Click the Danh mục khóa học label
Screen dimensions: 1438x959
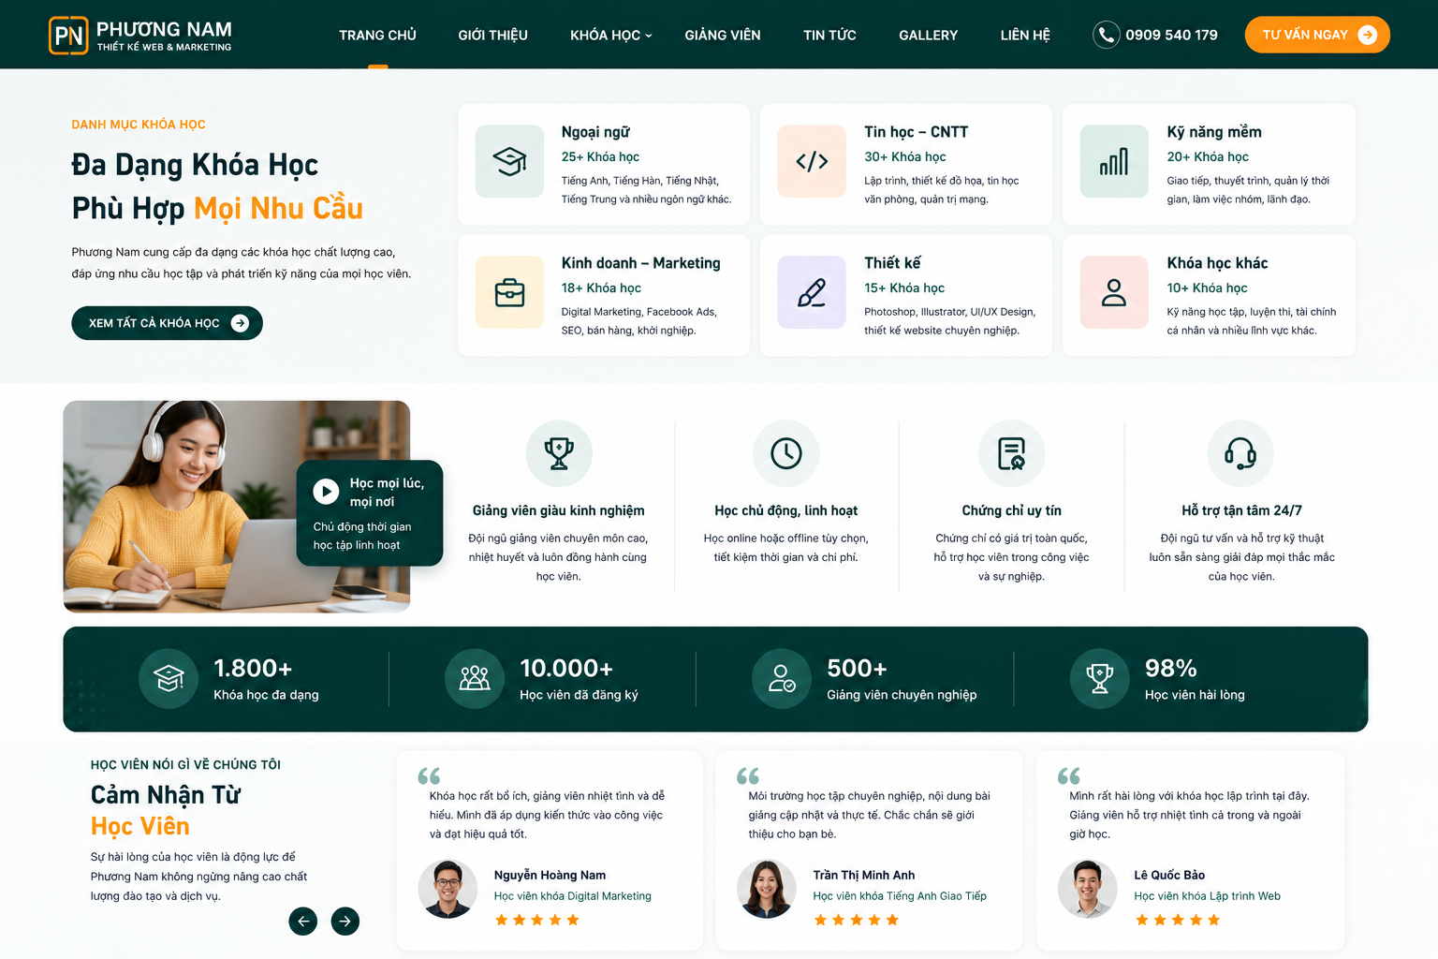pyautogui.click(x=139, y=125)
